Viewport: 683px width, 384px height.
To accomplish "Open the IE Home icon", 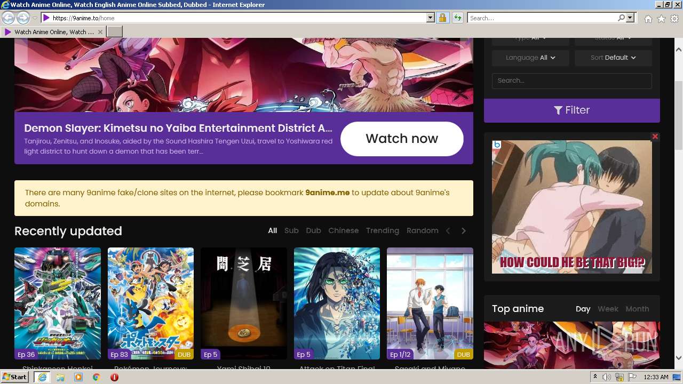I will [x=648, y=19].
